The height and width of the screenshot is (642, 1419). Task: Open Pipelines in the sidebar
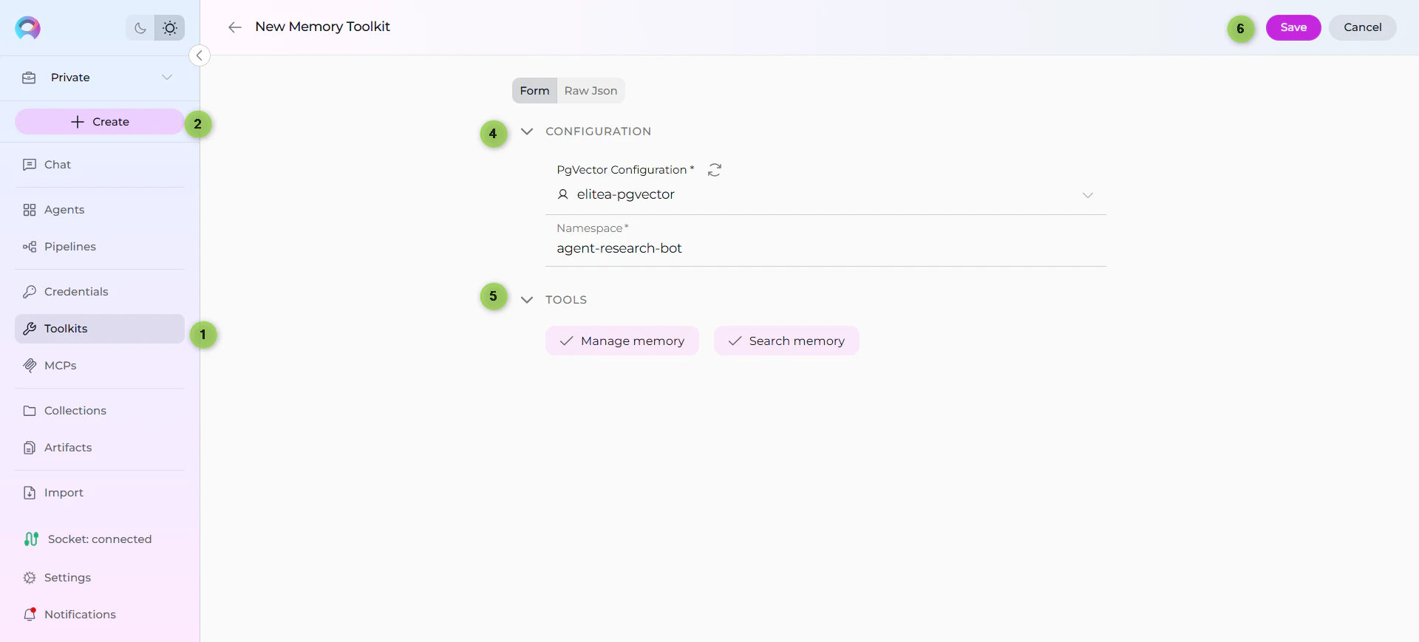100,247
